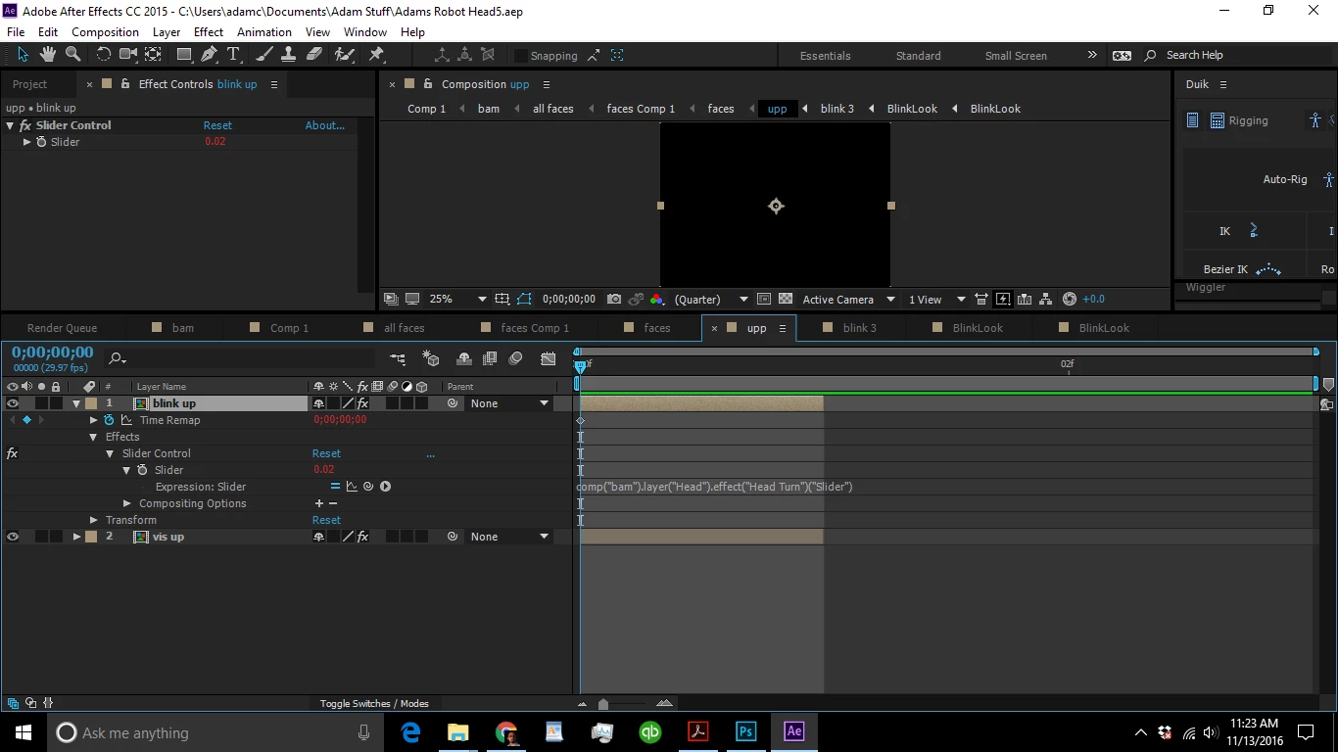Open the Active Camera view dropdown
This screenshot has height=752, width=1338.
848,299
